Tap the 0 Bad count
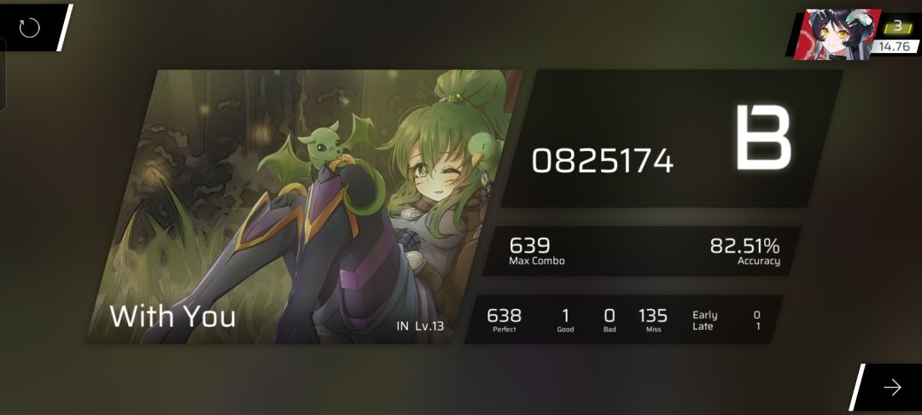The height and width of the screenshot is (415, 922). click(x=610, y=321)
